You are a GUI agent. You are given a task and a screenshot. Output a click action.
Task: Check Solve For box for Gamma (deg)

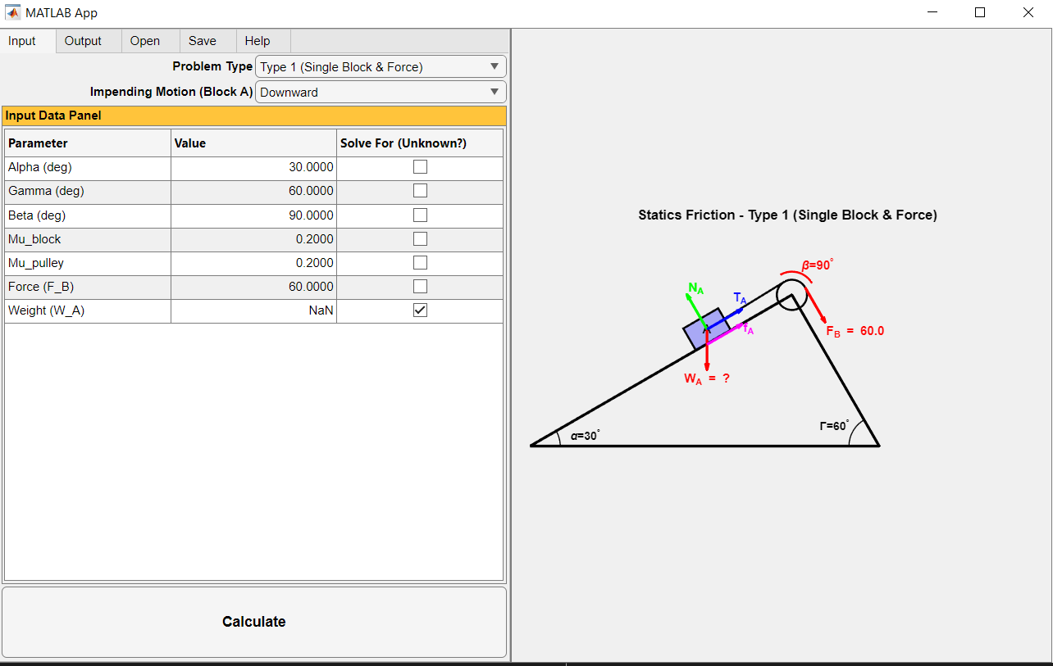coord(420,191)
